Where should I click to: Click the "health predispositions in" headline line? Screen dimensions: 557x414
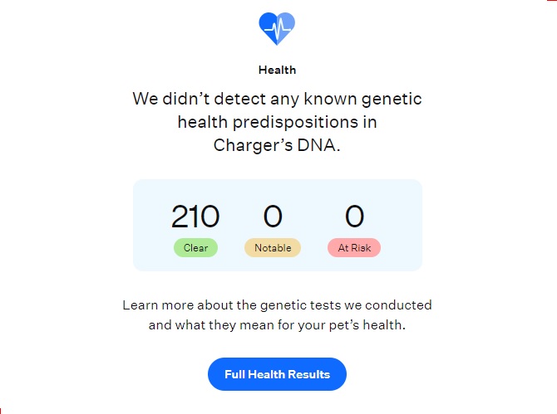pos(277,122)
